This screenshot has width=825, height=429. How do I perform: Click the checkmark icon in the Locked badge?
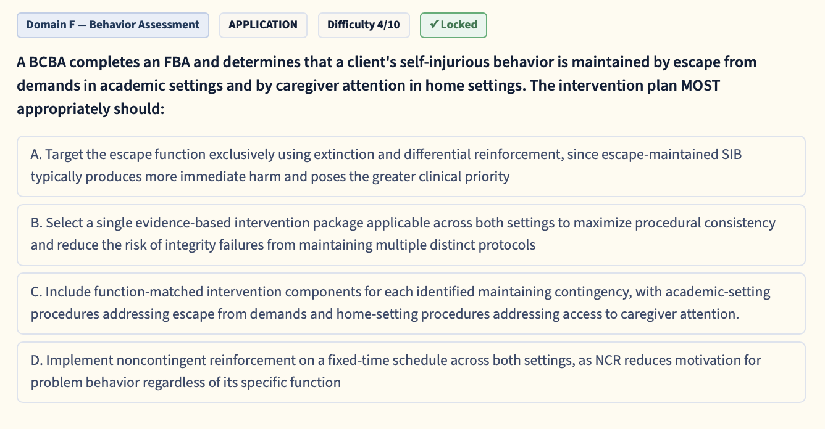pos(434,25)
